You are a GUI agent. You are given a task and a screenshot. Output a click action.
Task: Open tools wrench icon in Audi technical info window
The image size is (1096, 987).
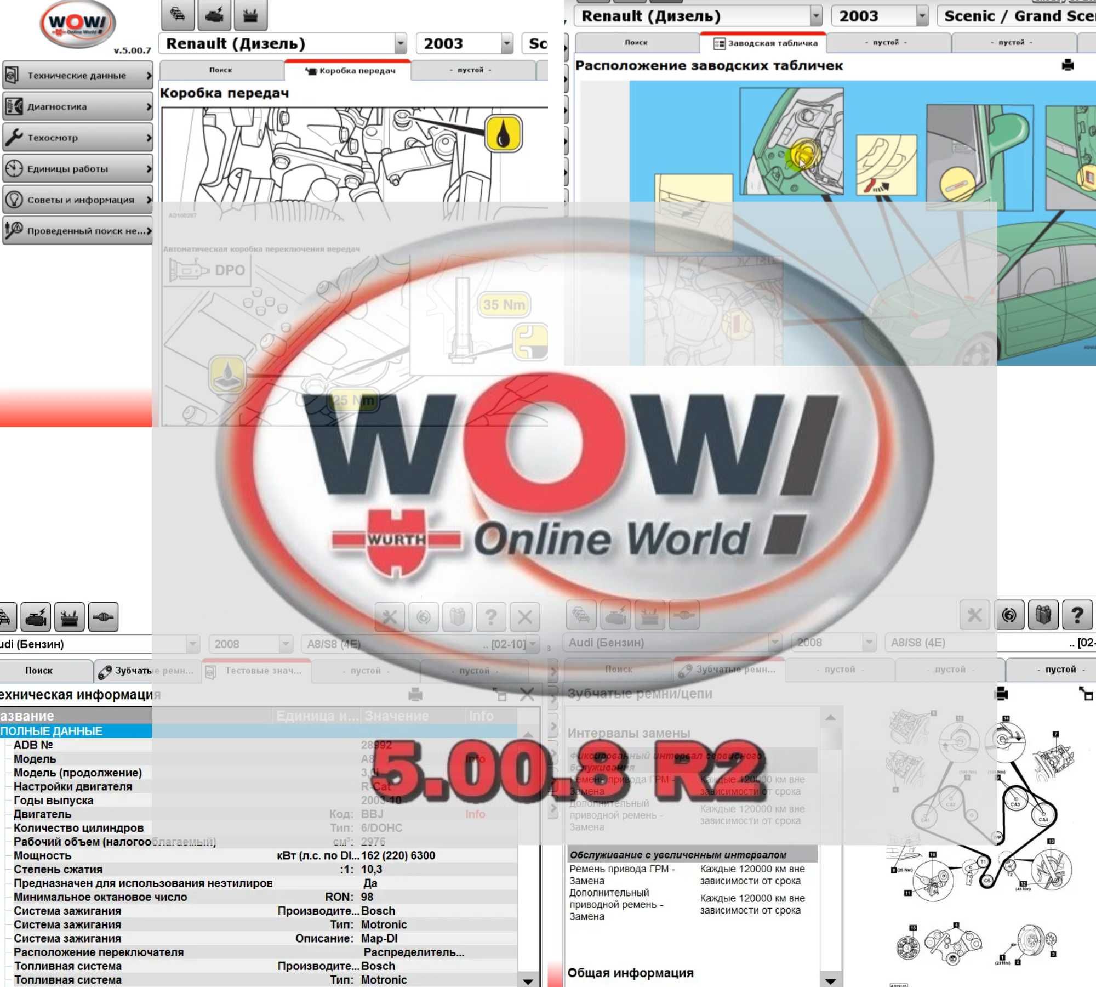390,617
